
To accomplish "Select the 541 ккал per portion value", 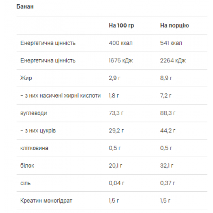I will 171,43.
